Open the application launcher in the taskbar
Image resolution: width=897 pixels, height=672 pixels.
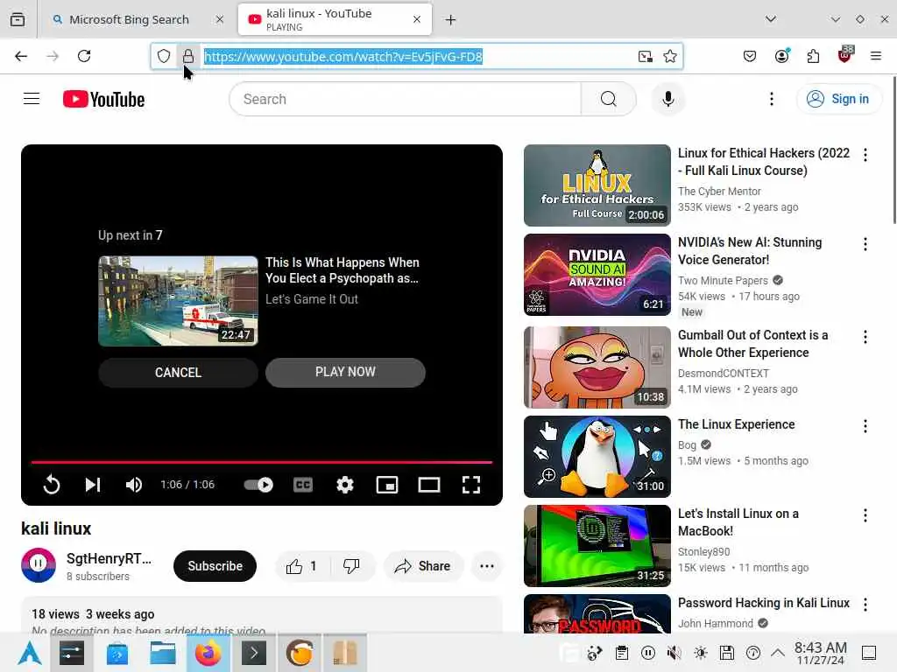coord(29,653)
